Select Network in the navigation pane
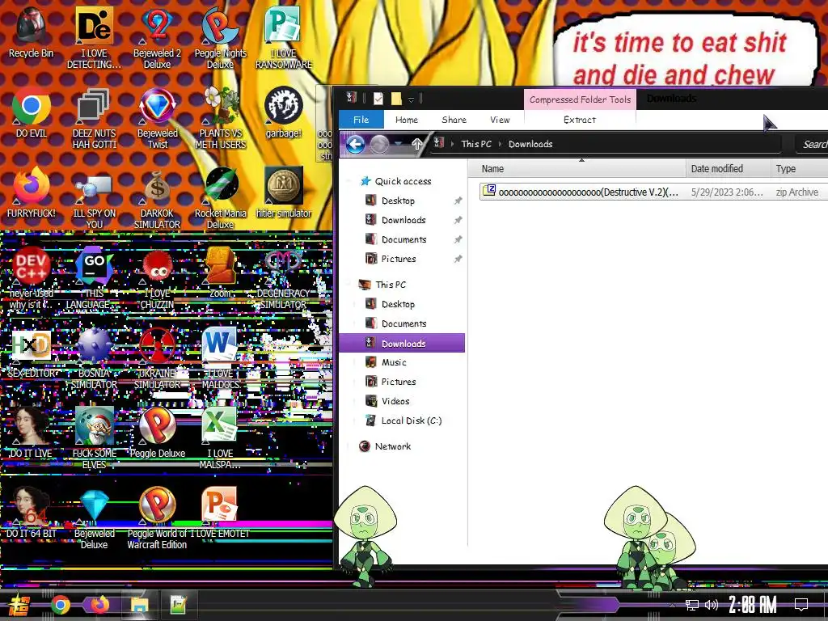Image resolution: width=828 pixels, height=621 pixels. click(392, 446)
